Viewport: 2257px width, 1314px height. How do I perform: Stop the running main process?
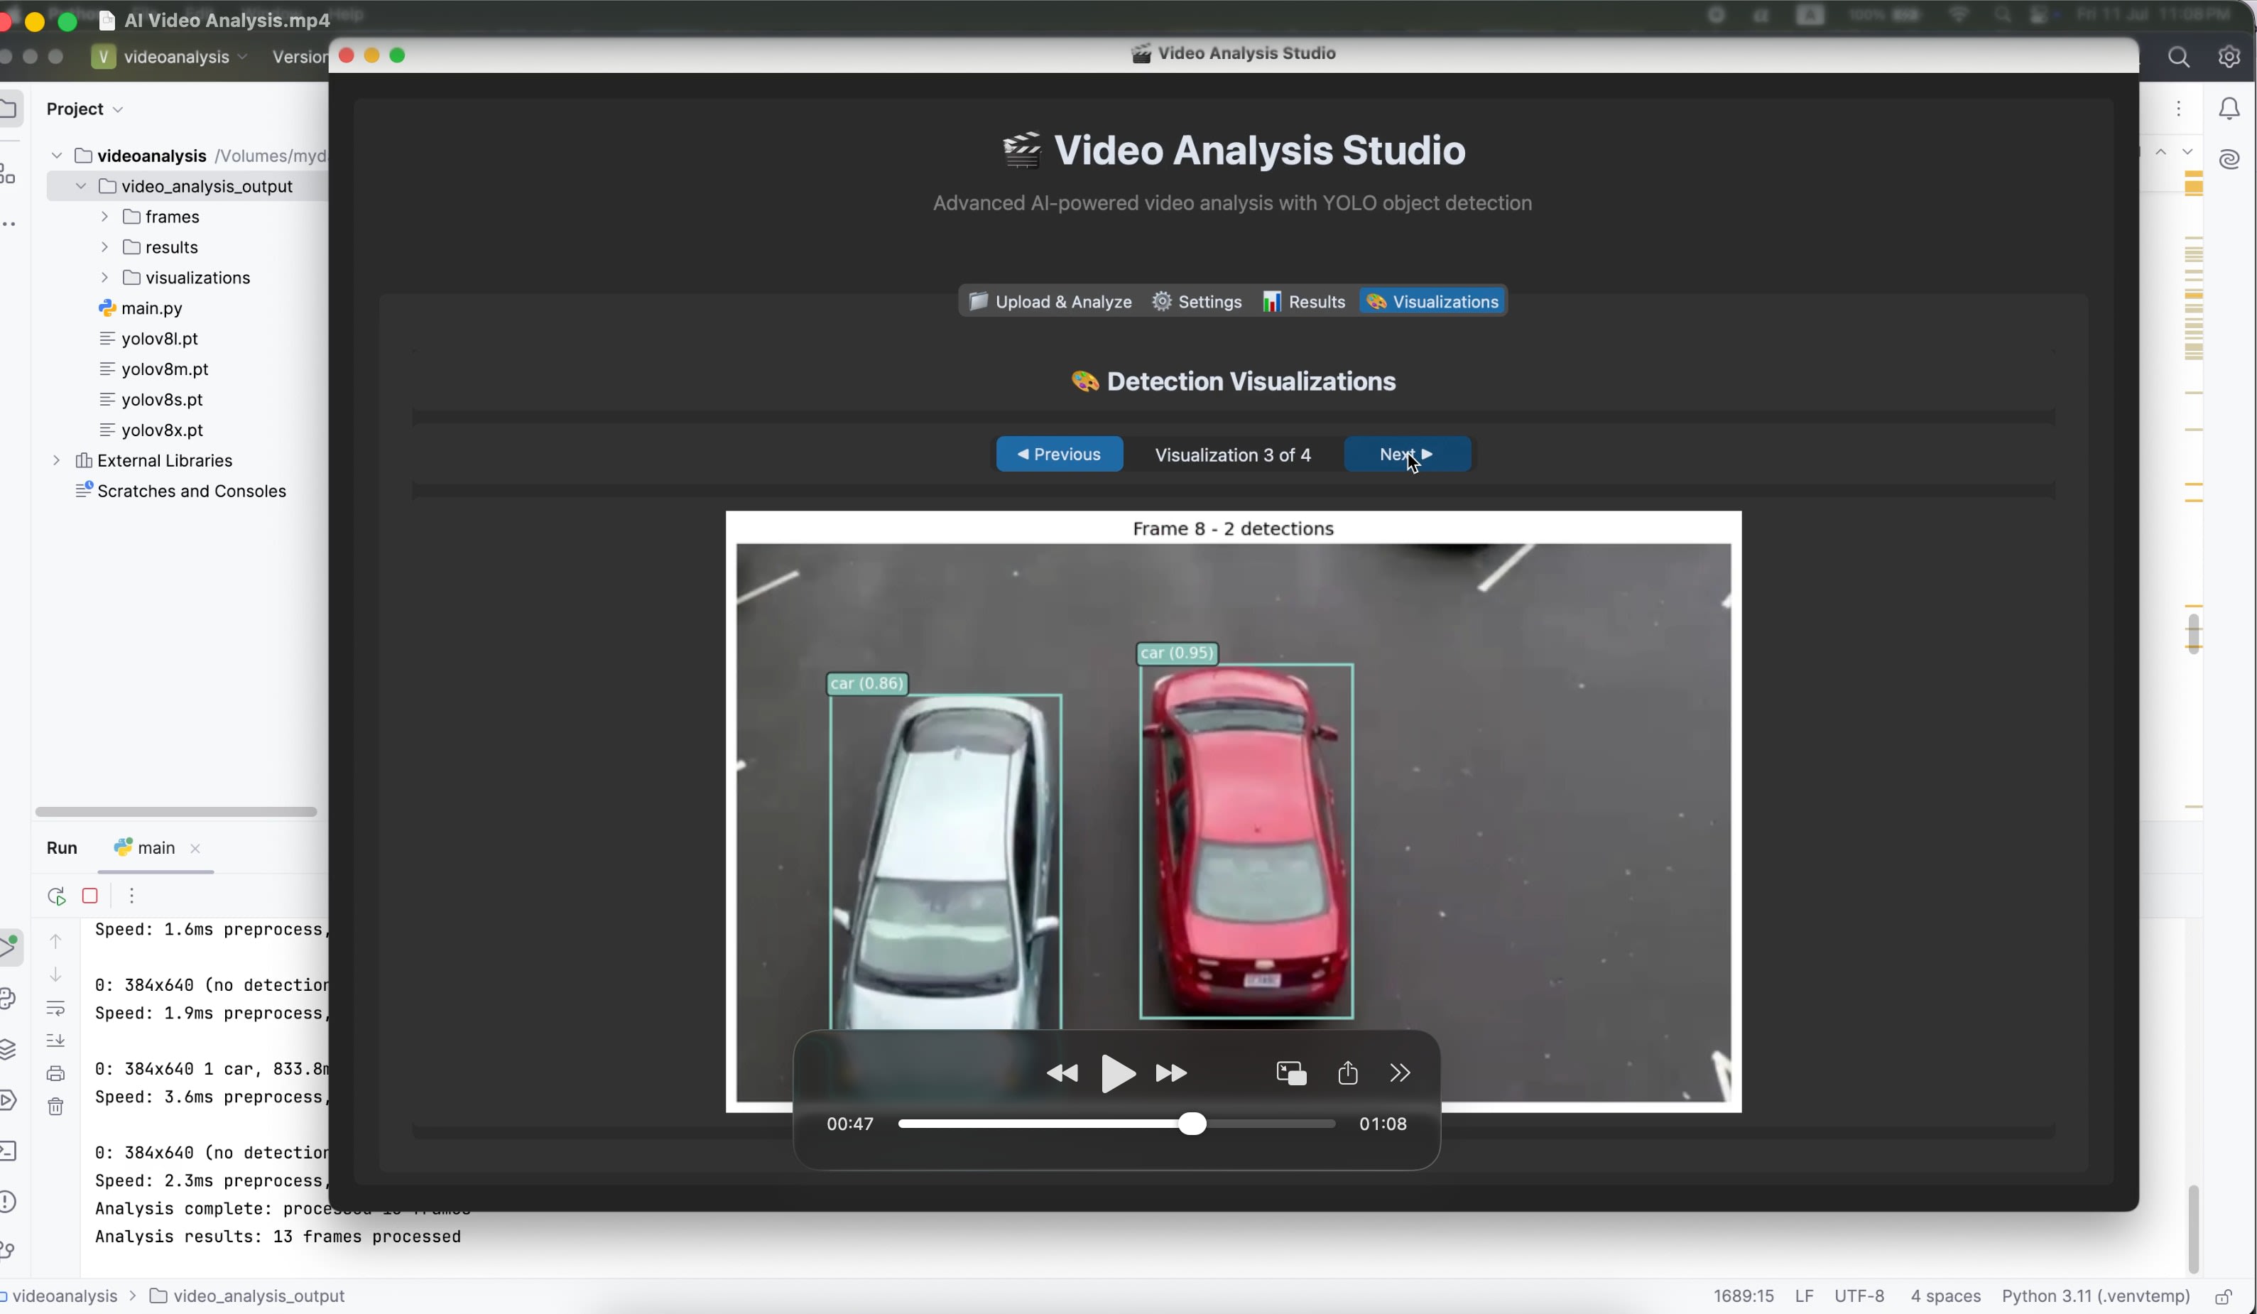[x=89, y=896]
